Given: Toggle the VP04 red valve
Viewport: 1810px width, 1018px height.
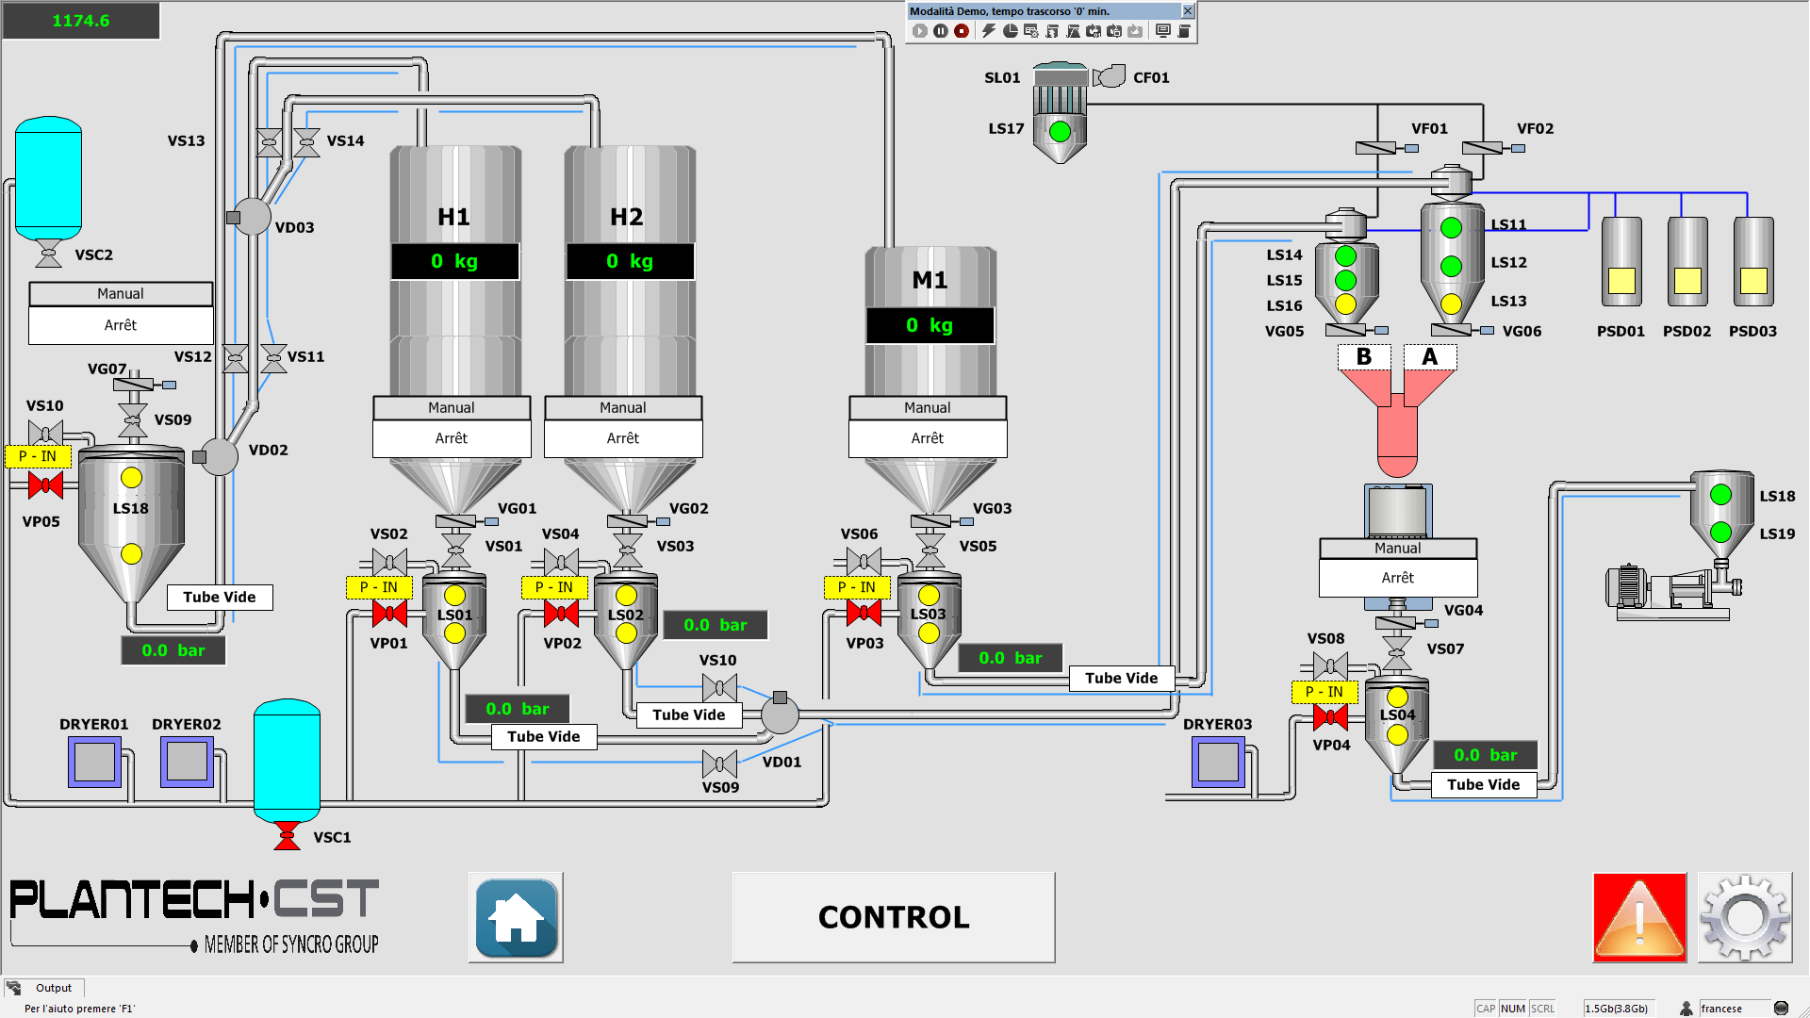Looking at the screenshot, I should [1330, 717].
